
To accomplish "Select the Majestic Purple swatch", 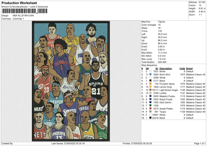I will tap(150, 96).
